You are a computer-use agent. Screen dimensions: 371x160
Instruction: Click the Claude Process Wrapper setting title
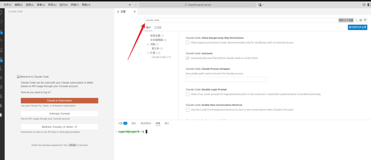(208, 69)
